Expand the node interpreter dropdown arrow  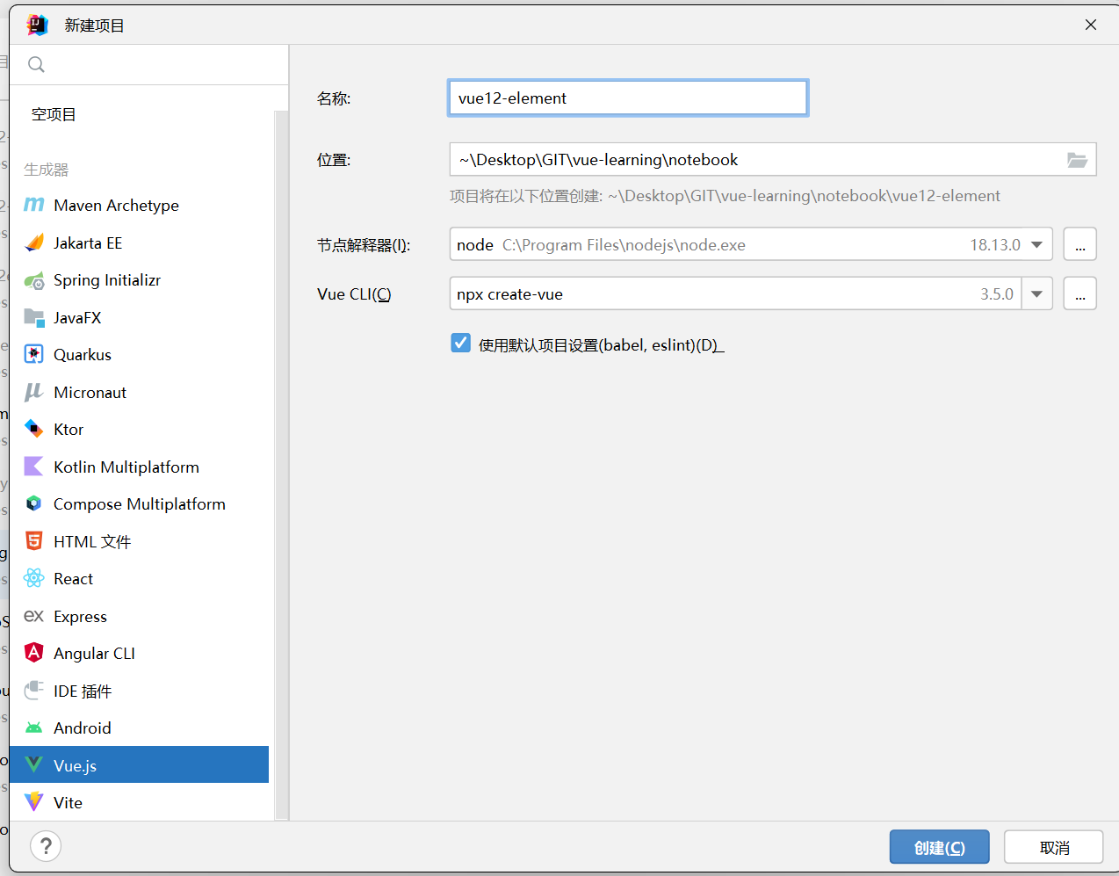point(1036,244)
